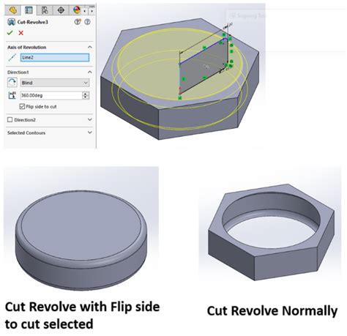Click the Cut-Revolve3 title text

point(32,22)
